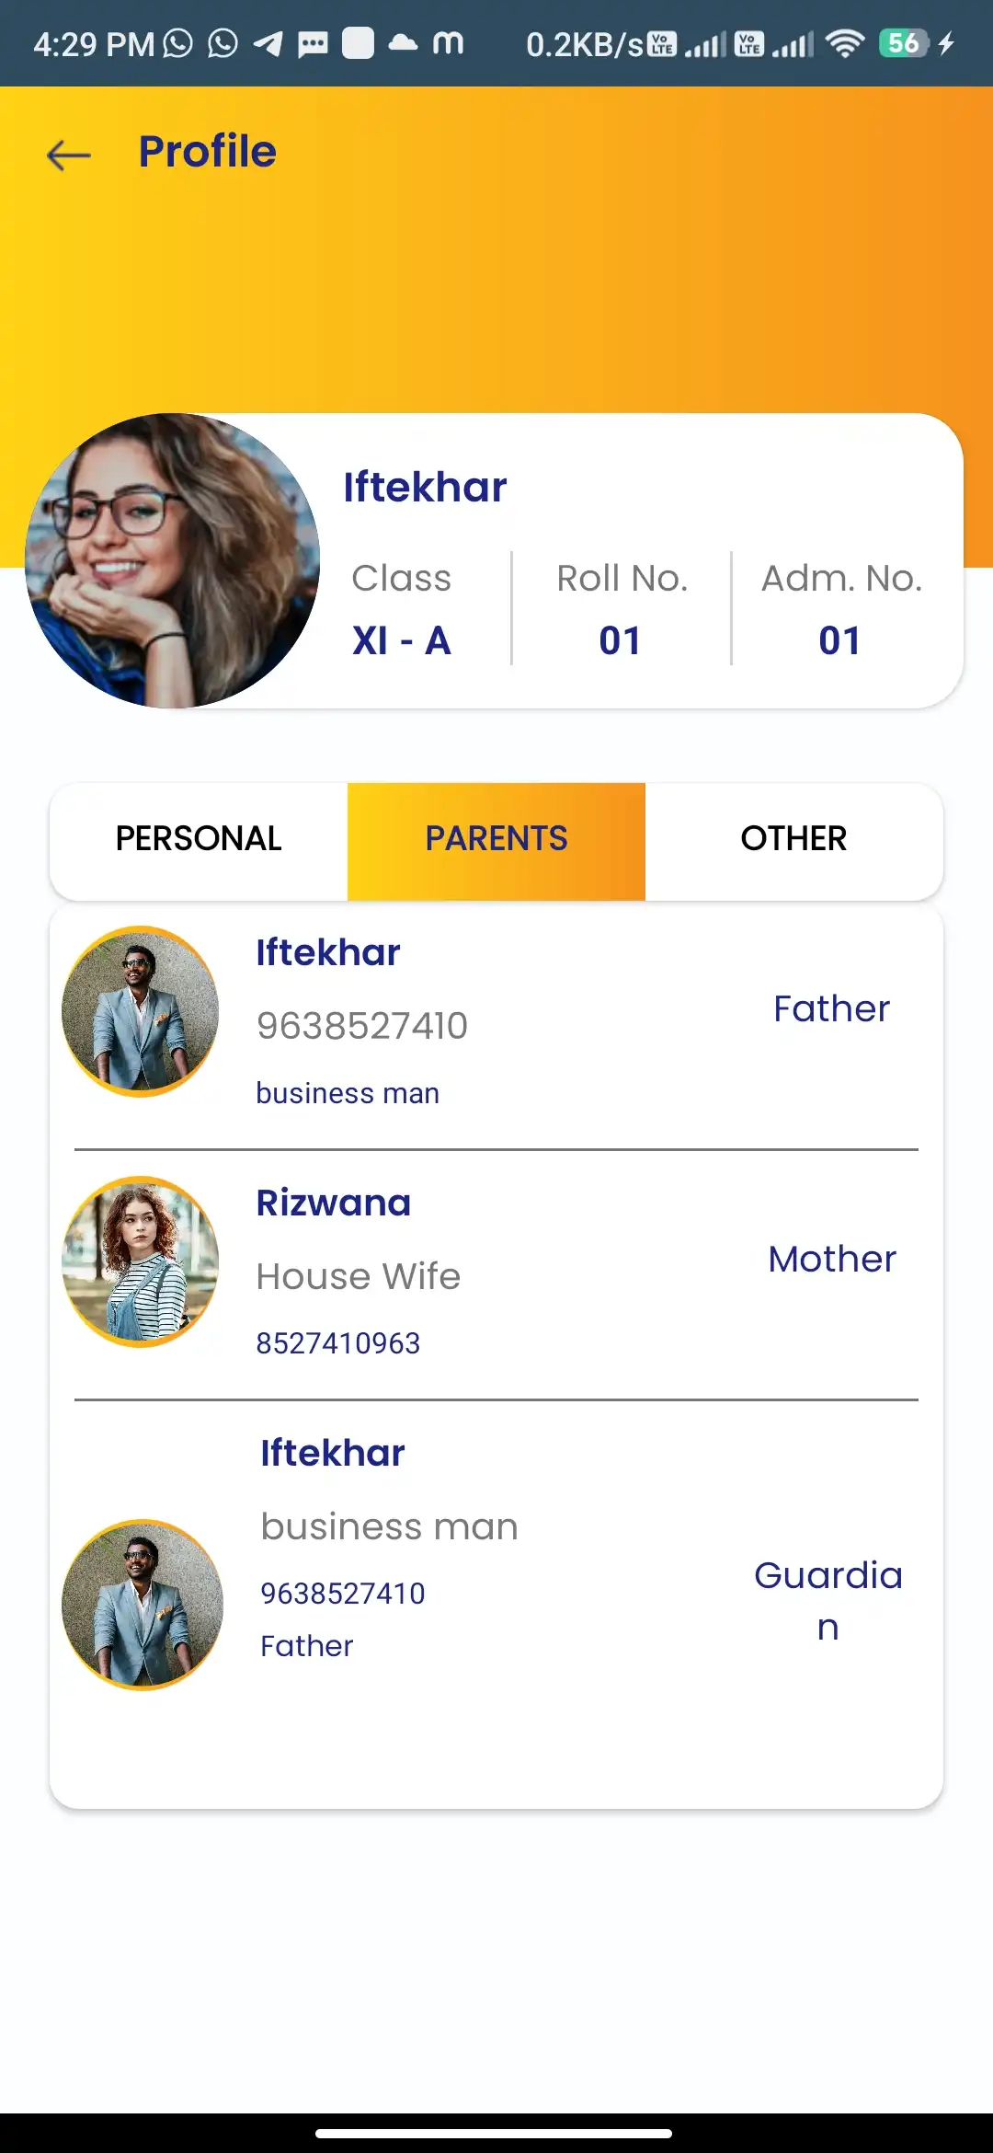Screen dimensions: 993x2153
Task: Select the Father role label
Action: point(831,1007)
